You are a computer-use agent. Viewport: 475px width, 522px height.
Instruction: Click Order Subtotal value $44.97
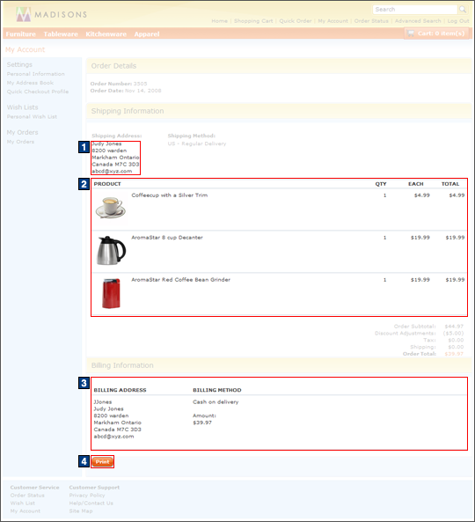tap(454, 327)
